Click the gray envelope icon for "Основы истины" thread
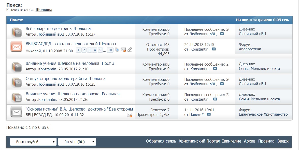The height and width of the screenshot is (156, 299). (x=17, y=112)
